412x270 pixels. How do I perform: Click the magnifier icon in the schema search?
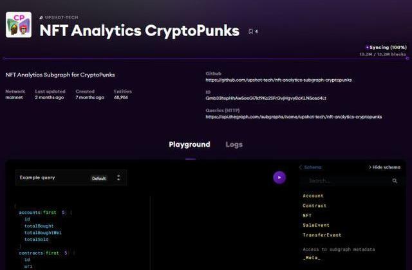pos(395,180)
